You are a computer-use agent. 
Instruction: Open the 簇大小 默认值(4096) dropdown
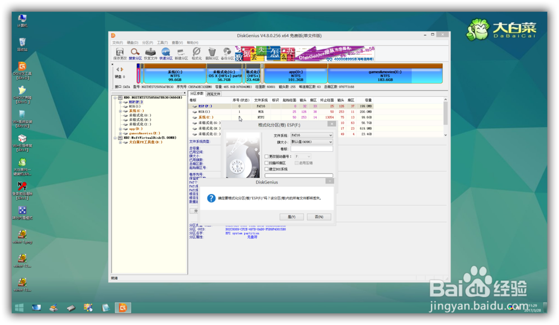(x=311, y=142)
